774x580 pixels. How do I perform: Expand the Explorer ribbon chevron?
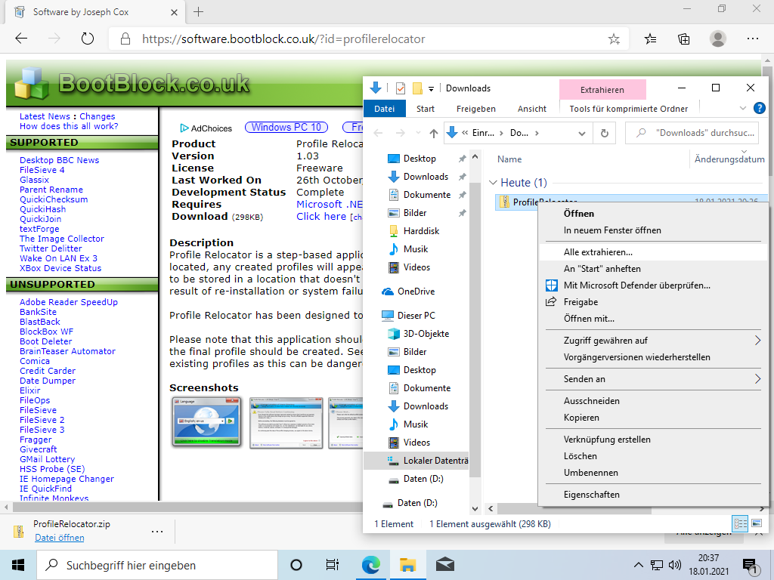[743, 108]
